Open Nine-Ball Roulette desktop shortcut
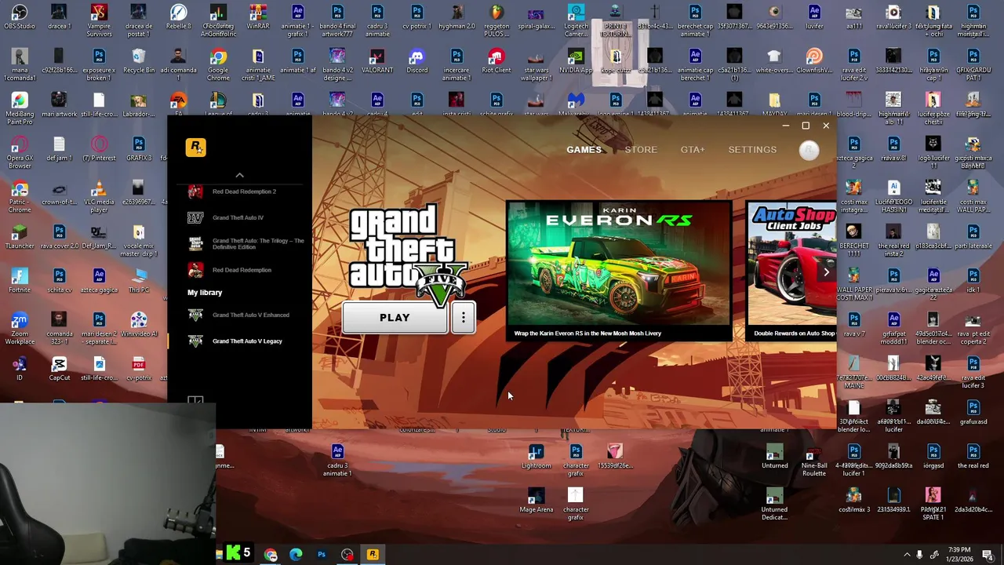This screenshot has height=565, width=1004. tap(814, 460)
